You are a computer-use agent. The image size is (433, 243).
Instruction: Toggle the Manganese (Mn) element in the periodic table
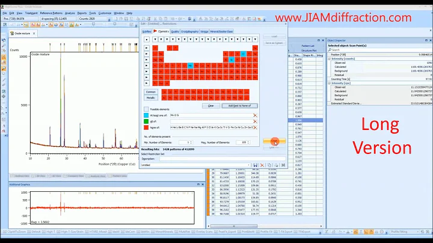(x=190, y=66)
